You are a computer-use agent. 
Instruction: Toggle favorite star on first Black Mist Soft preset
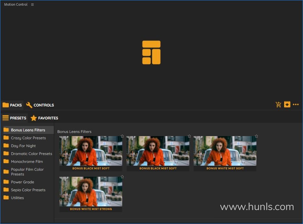click(122, 136)
